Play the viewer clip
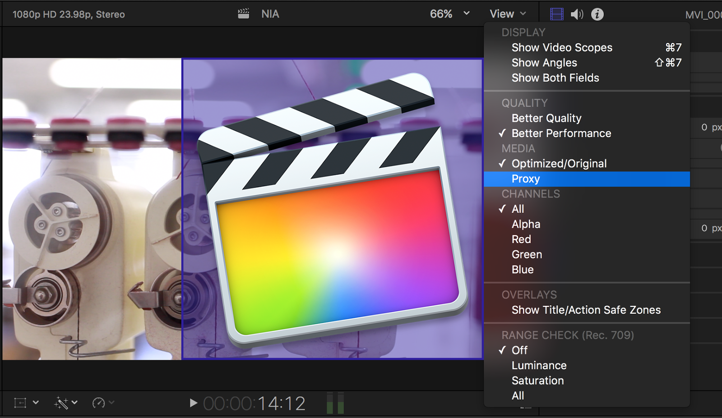This screenshot has width=722, height=418. pos(193,403)
